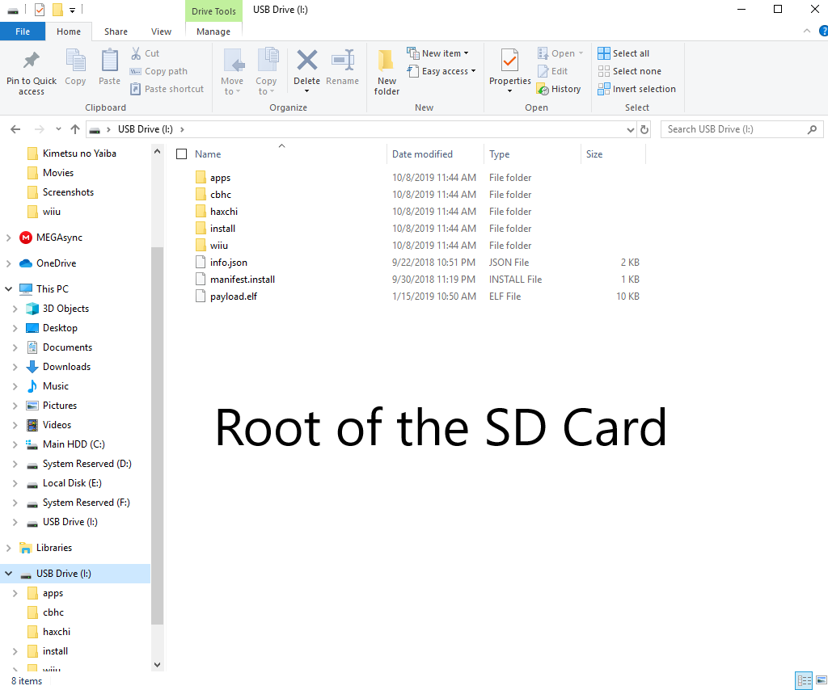Click the Copy icon in Clipboard group
Image resolution: width=828 pixels, height=690 pixels.
point(75,60)
